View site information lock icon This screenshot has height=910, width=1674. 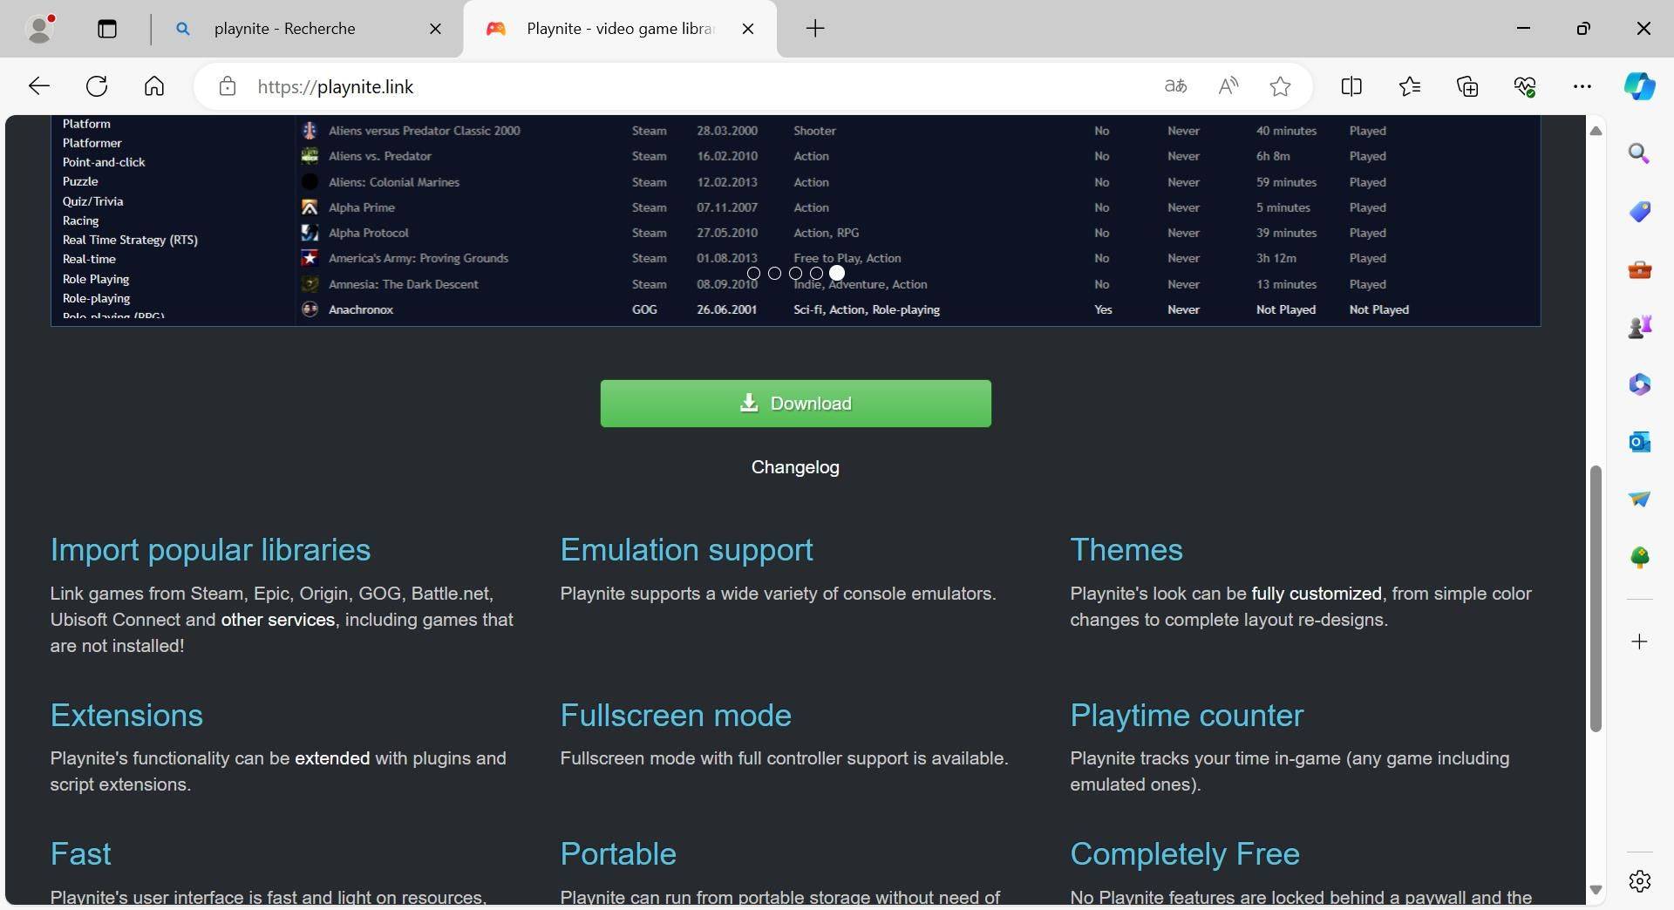(228, 86)
